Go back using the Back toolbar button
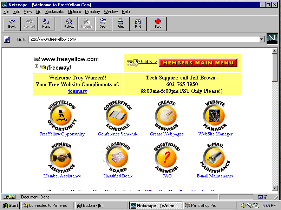 coord(12,24)
